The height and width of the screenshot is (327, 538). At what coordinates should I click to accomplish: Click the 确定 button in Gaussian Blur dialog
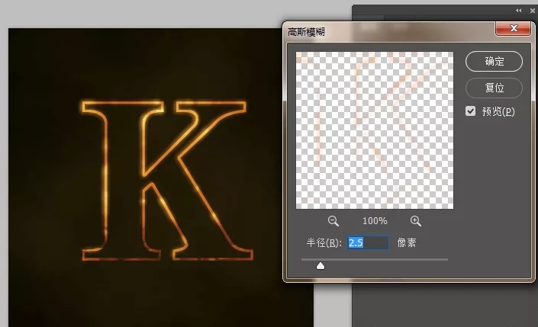tap(494, 61)
